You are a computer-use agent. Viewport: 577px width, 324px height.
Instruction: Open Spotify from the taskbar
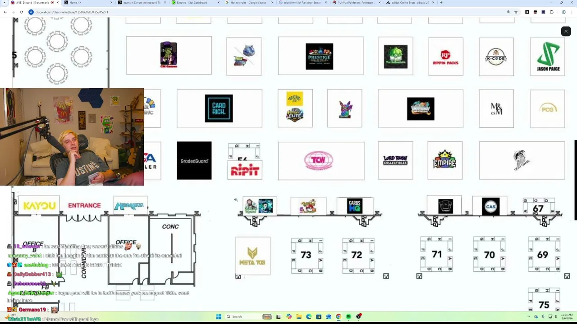click(x=348, y=317)
